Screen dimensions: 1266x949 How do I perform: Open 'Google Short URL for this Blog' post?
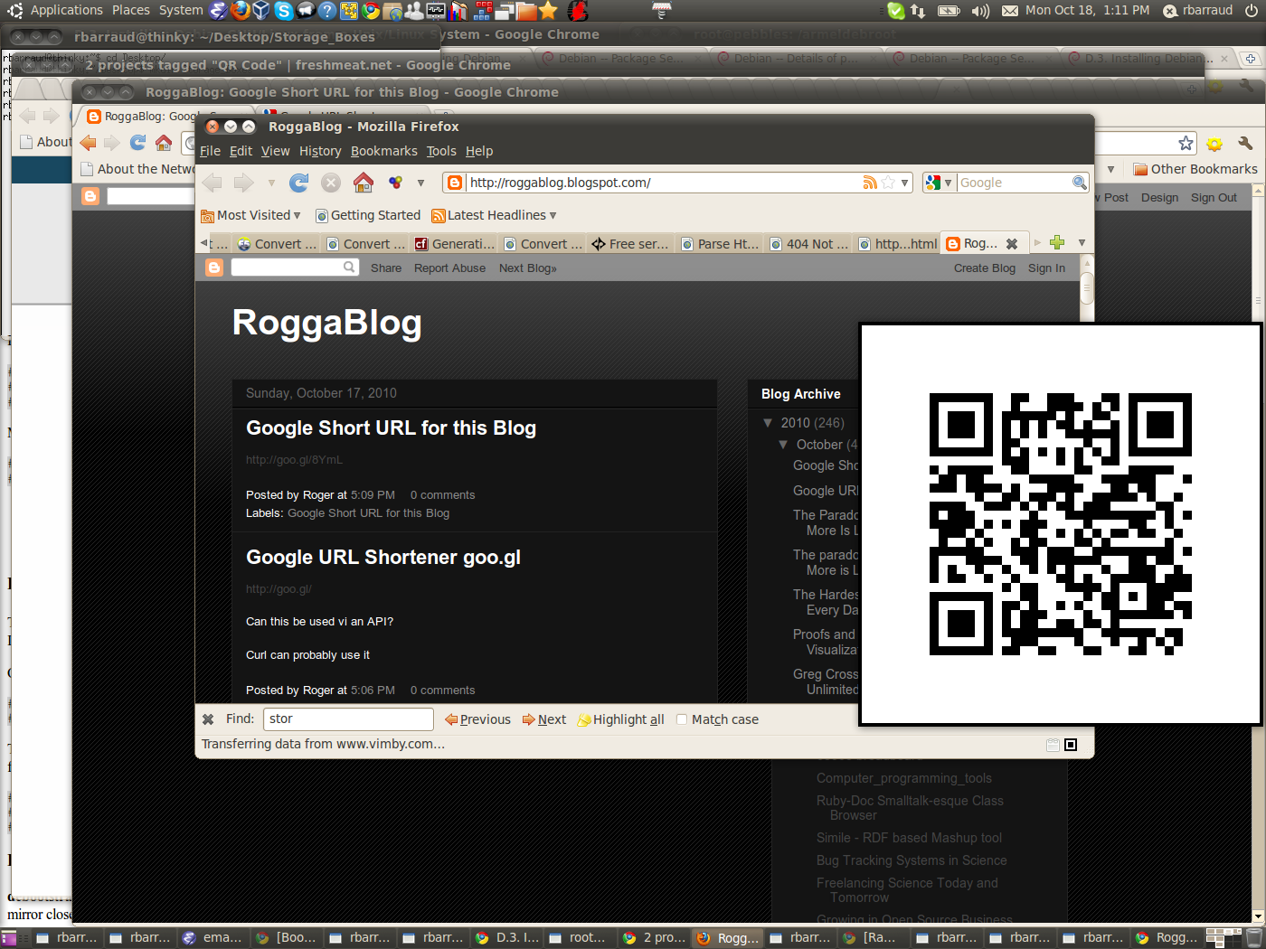pos(391,428)
